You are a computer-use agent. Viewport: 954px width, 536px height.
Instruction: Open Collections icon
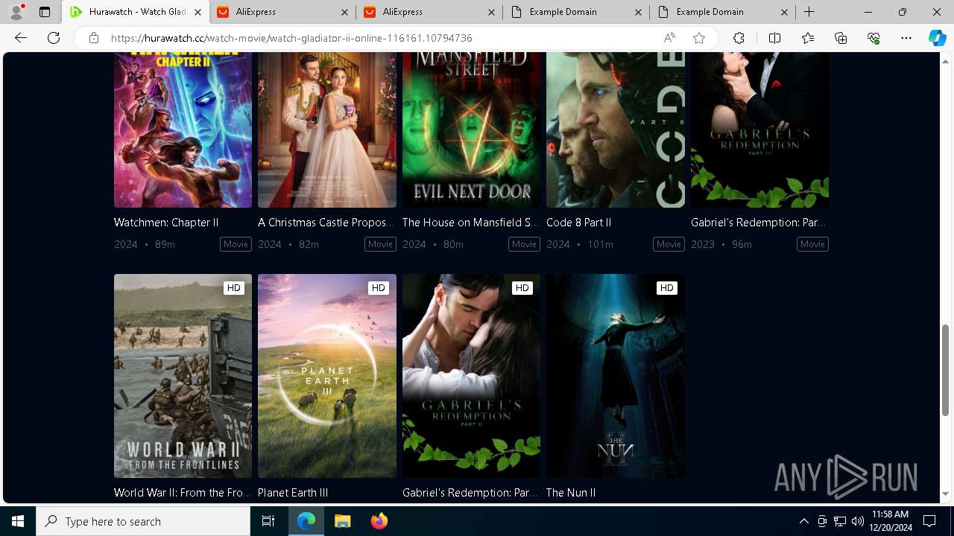point(841,38)
